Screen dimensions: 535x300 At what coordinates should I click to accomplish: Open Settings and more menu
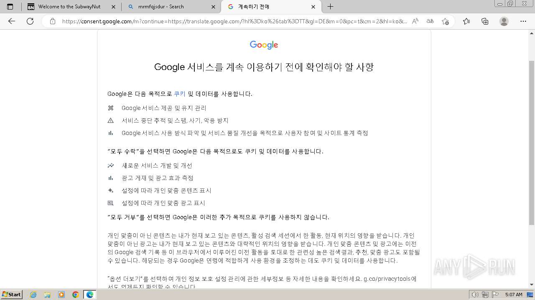[x=523, y=21]
